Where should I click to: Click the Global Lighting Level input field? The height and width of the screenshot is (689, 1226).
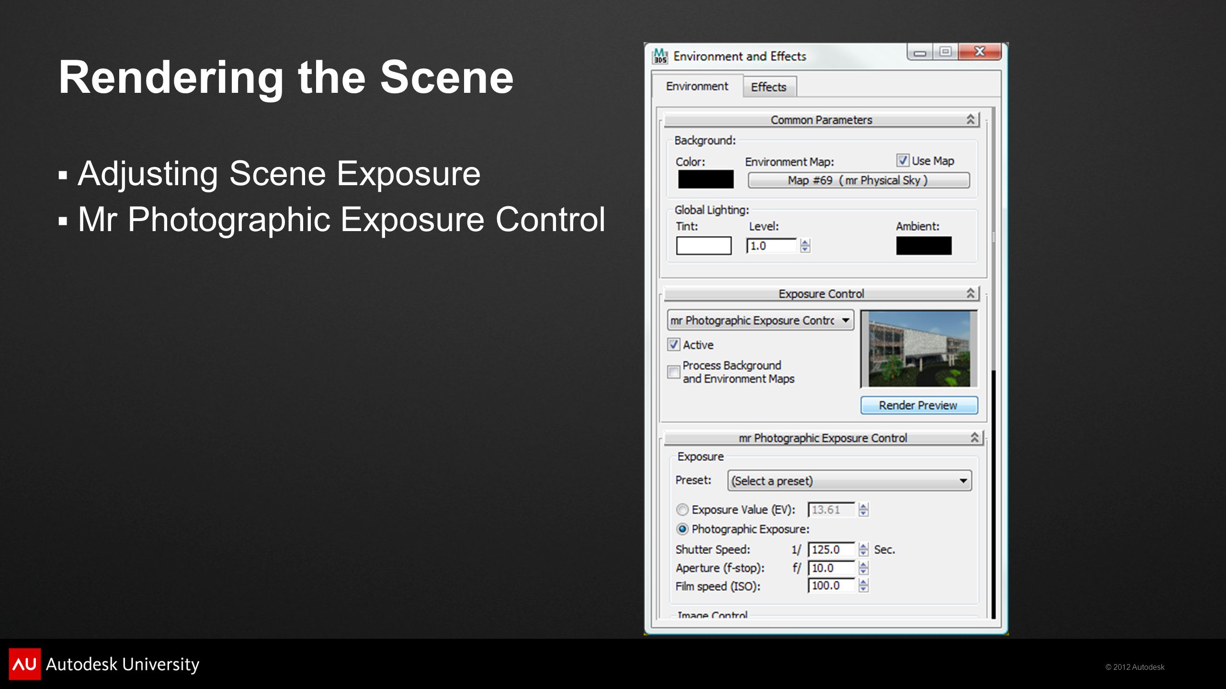click(772, 246)
